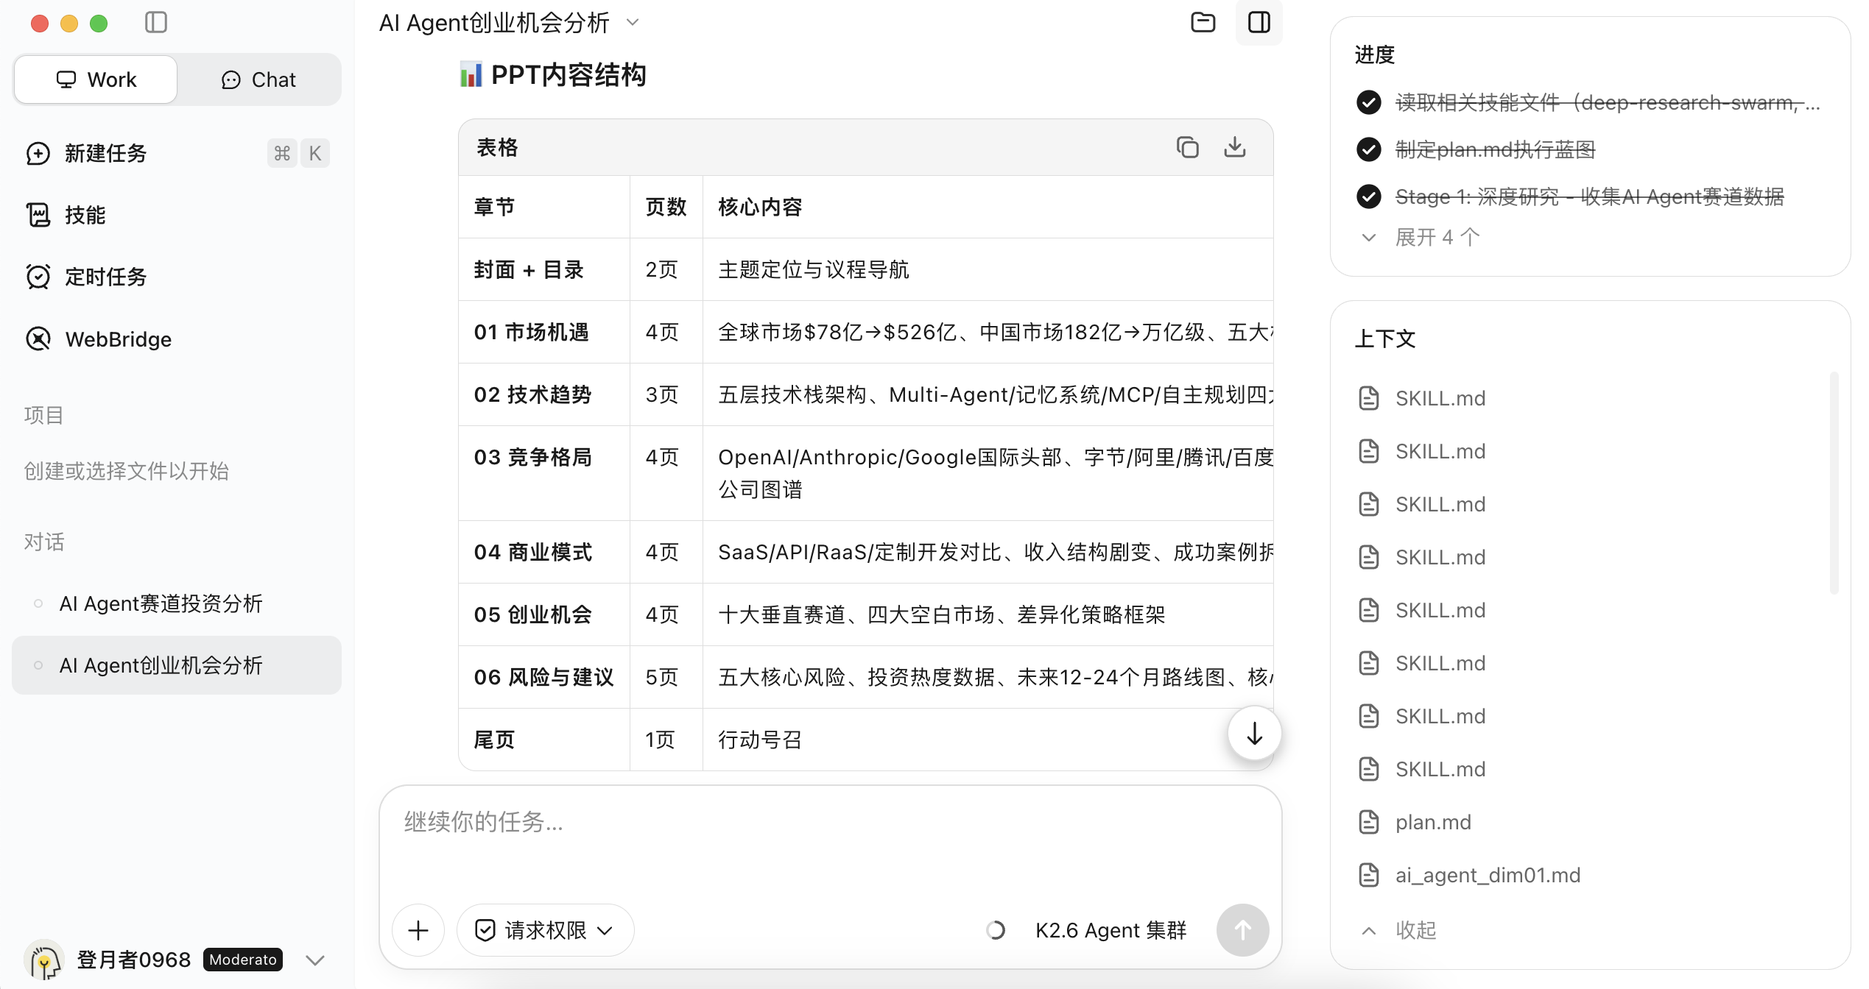The height and width of the screenshot is (989, 1869).
Task: Download the table with the download icon
Action: coord(1235,147)
